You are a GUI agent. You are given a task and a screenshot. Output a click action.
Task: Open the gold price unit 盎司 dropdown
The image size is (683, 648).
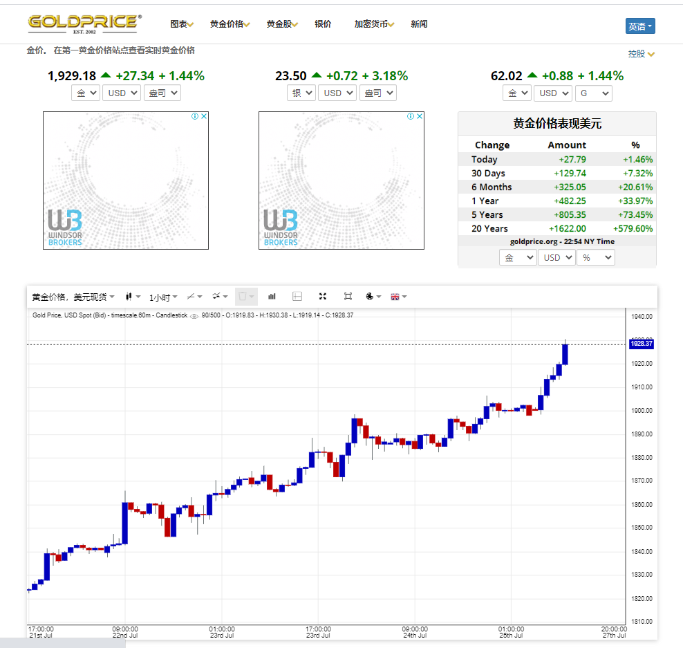pyautogui.click(x=162, y=92)
